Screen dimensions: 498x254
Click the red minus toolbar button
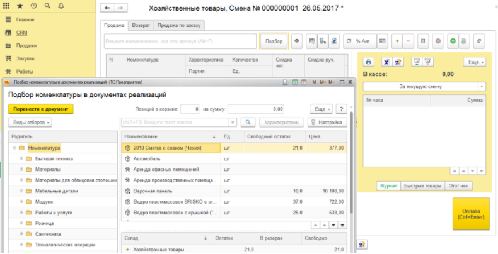[408, 41]
